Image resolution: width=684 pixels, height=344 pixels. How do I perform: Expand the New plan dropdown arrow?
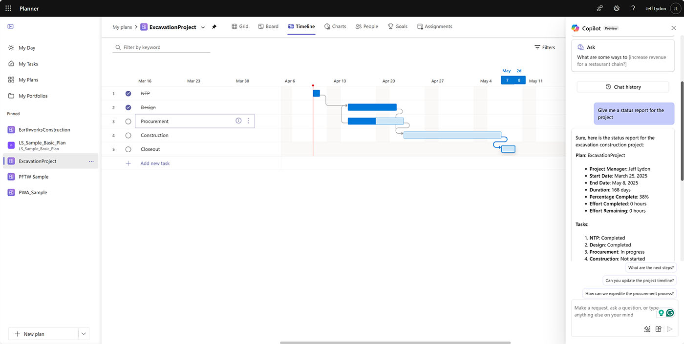84,334
